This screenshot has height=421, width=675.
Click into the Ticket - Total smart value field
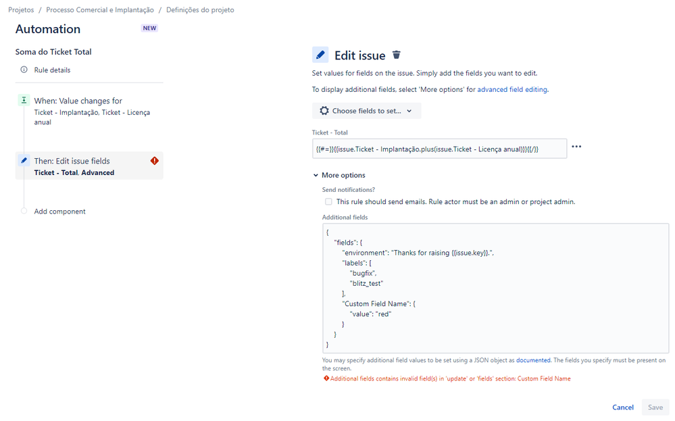pos(439,149)
